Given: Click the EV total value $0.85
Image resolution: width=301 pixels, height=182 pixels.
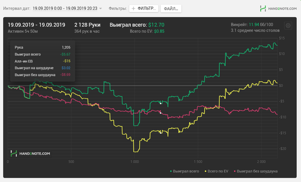Looking at the screenshot, I should pyautogui.click(x=159, y=31).
